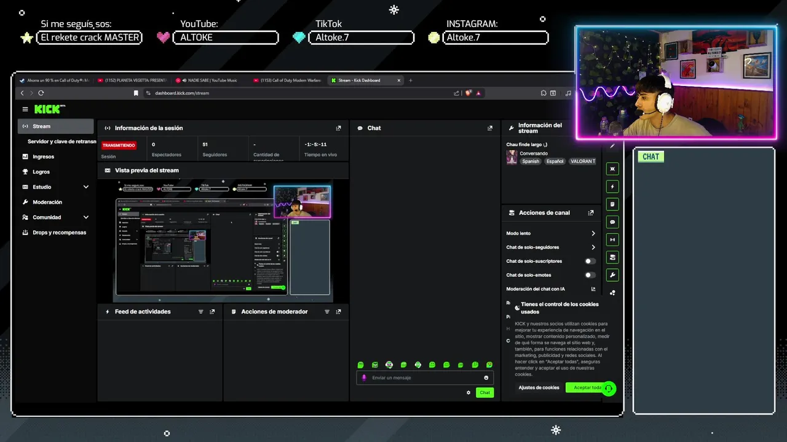Expand Chat de solo-seguidores options
The height and width of the screenshot is (442, 787).
593,247
